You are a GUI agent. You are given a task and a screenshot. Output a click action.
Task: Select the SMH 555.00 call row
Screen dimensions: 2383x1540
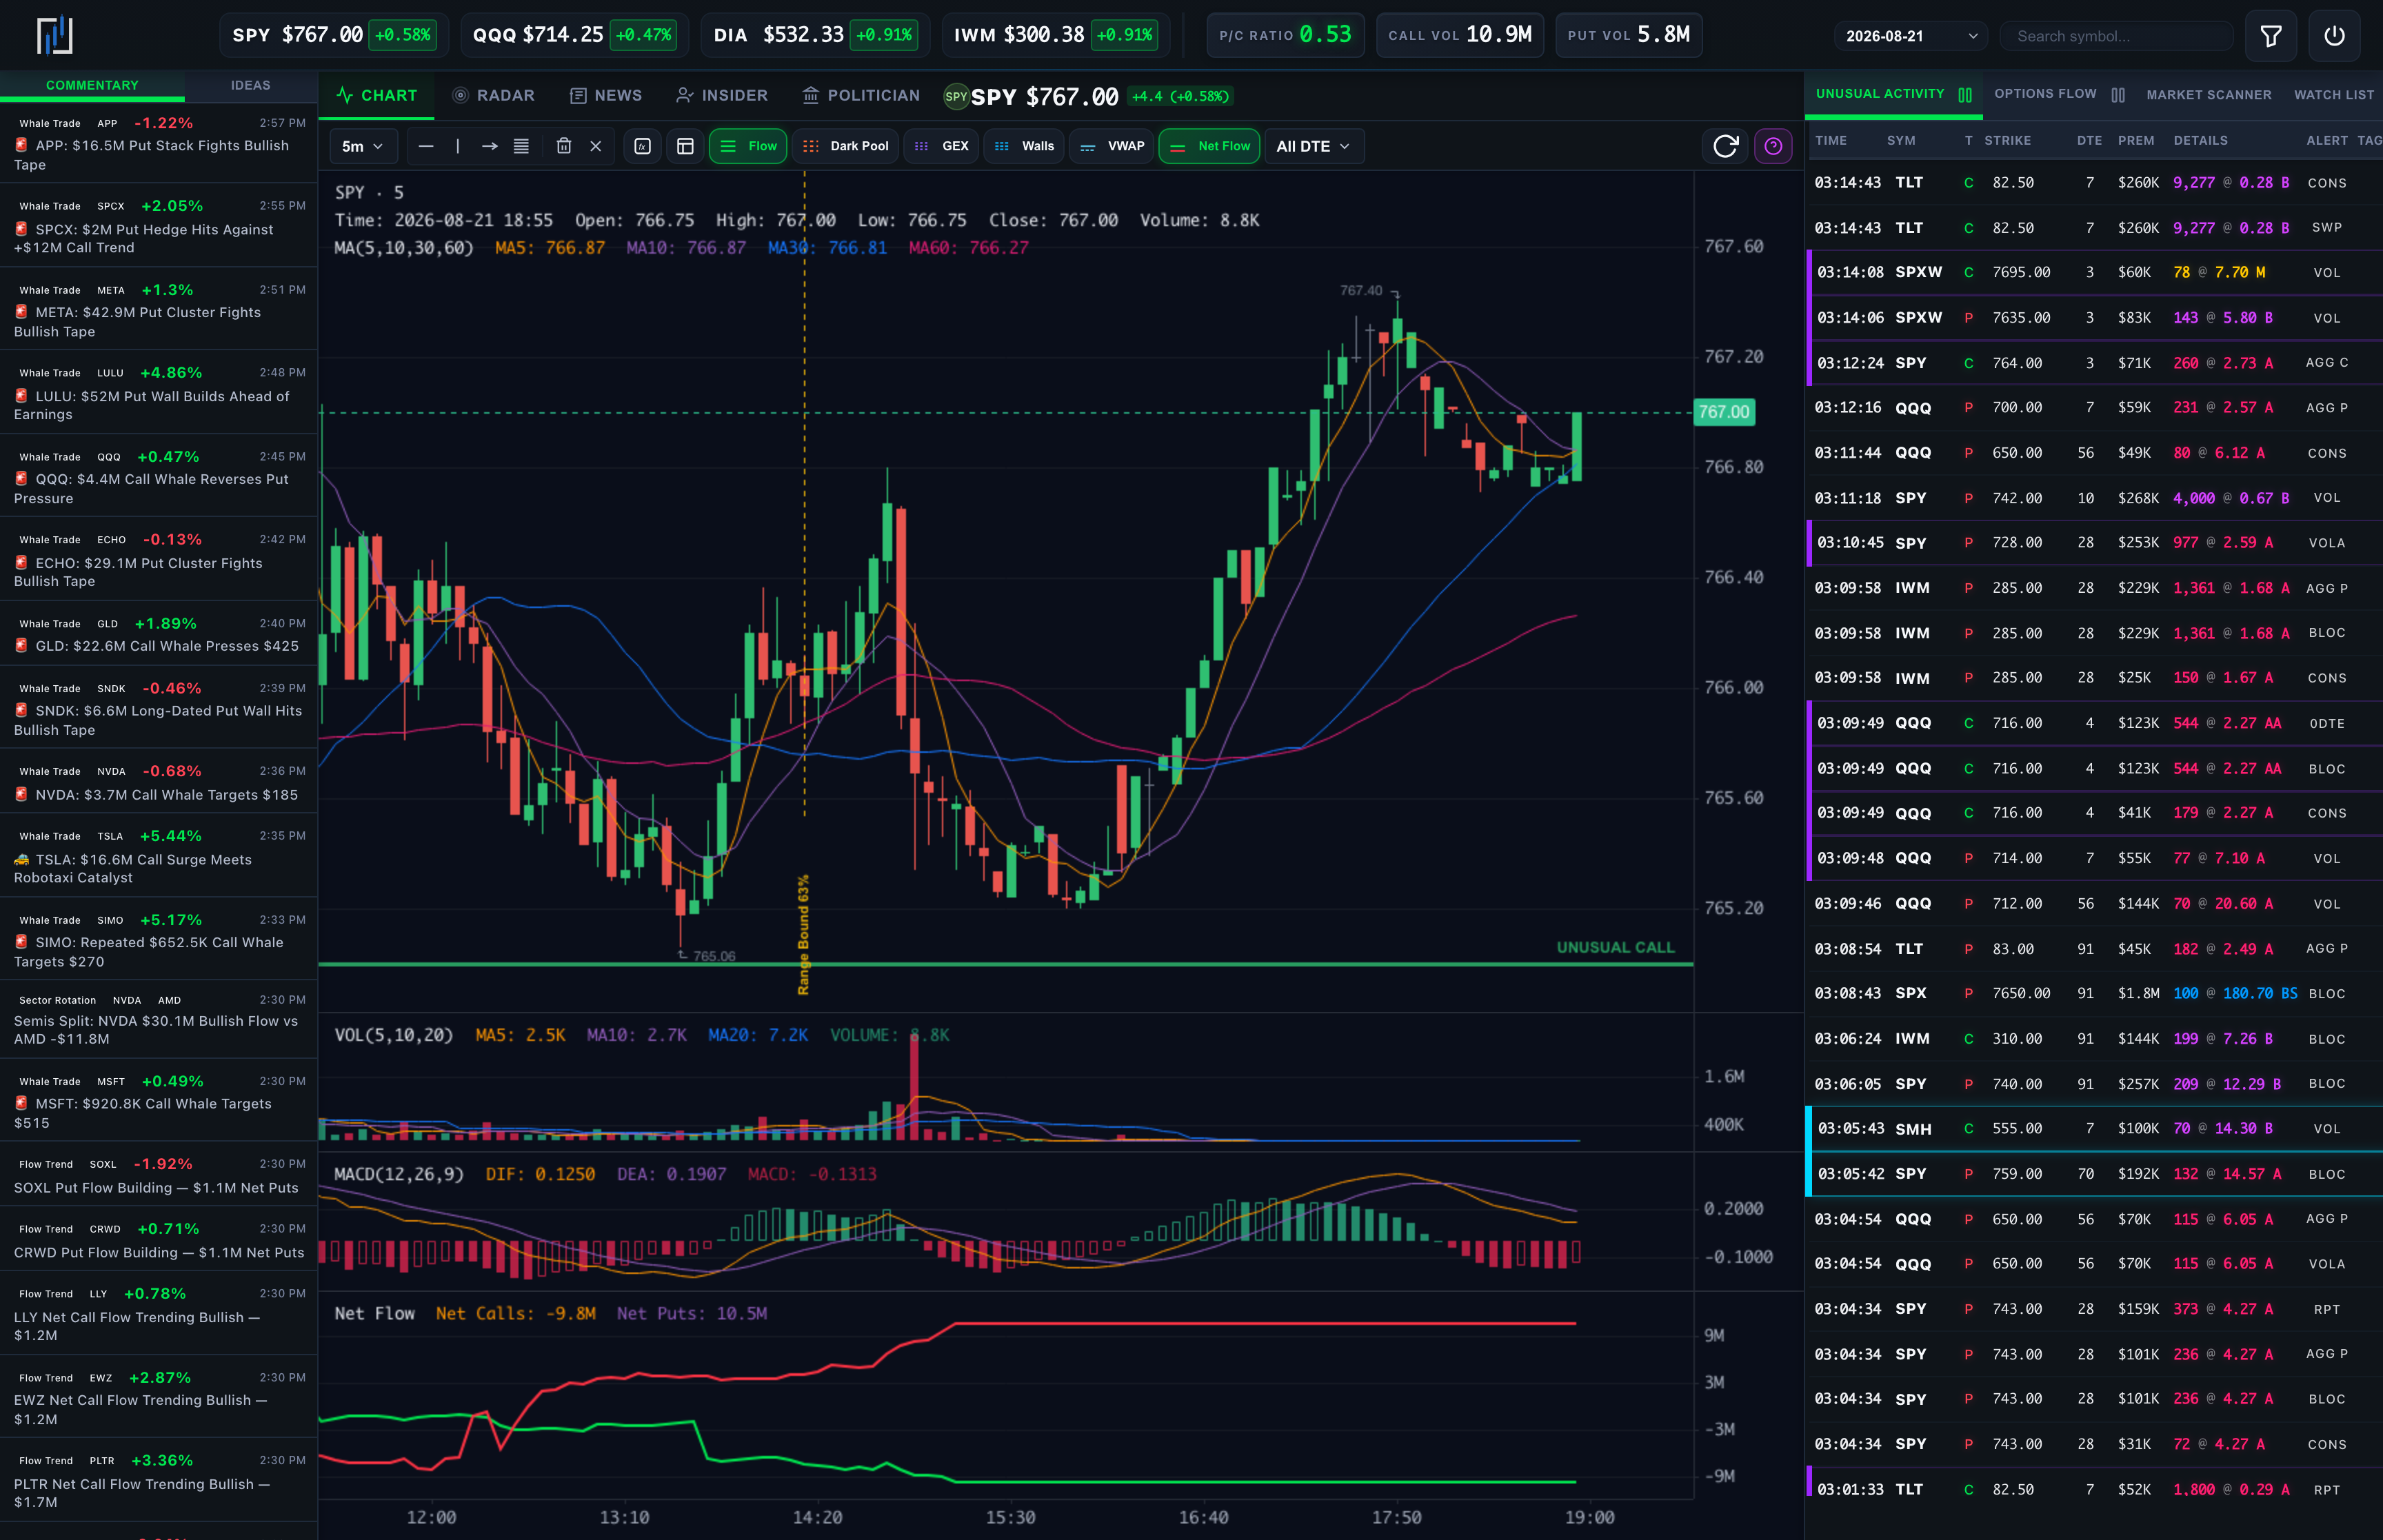(2095, 1128)
